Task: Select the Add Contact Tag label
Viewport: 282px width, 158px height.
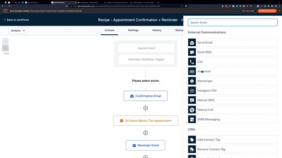Action: click(x=209, y=140)
